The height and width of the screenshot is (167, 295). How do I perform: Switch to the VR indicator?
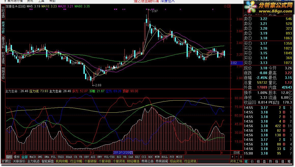point(81,157)
